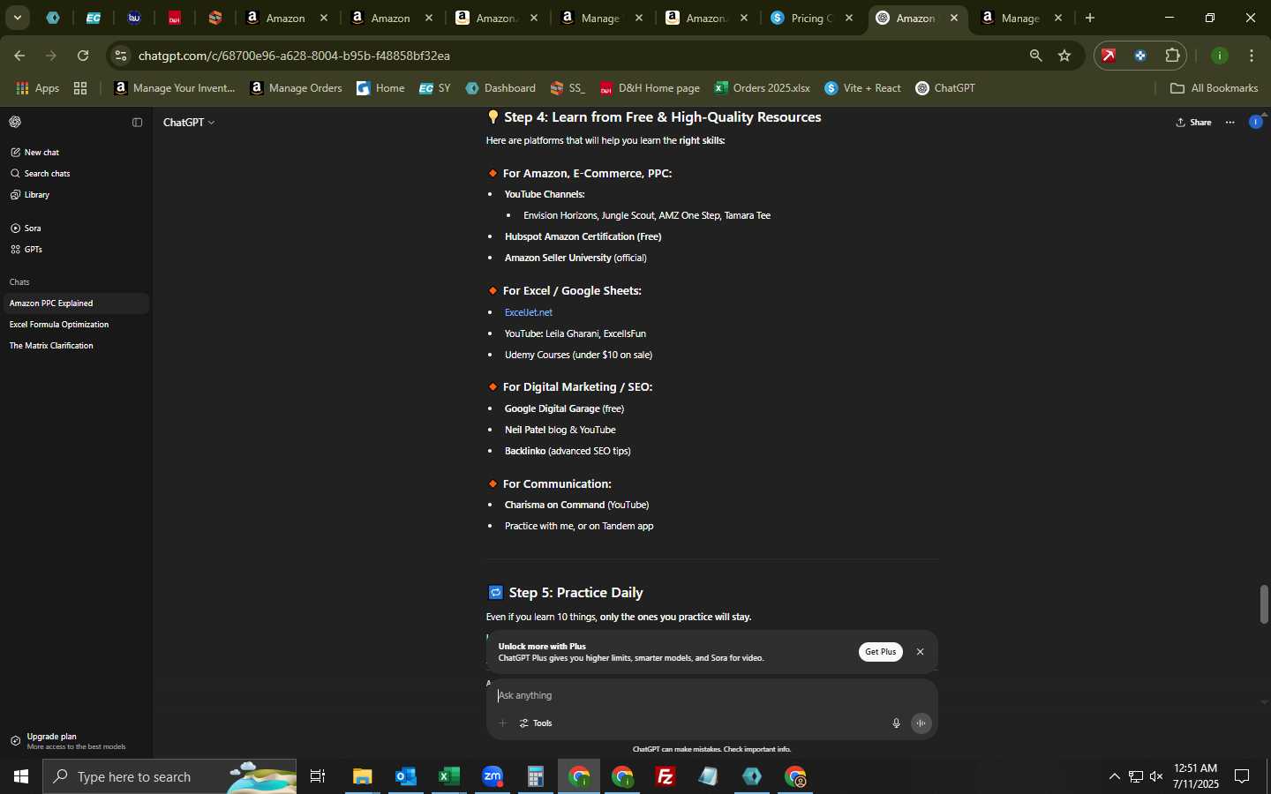The image size is (1271, 794).
Task: Click the muted volume tray icon
Action: click(x=1157, y=776)
